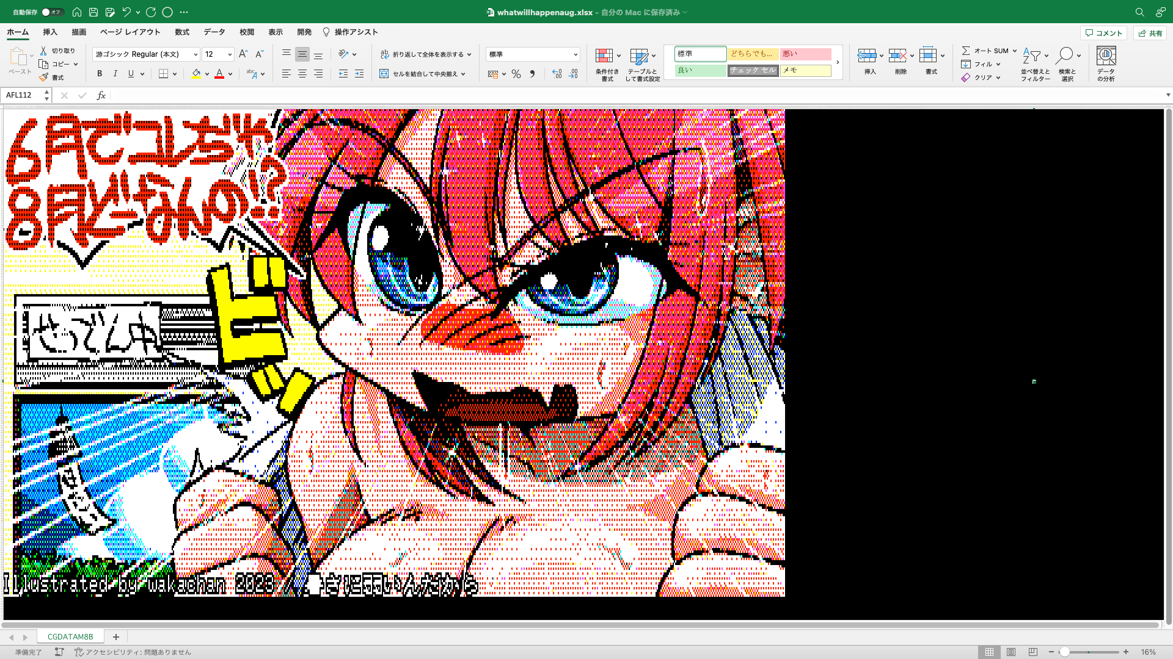The height and width of the screenshot is (659, 1173).
Task: Increase decimal places
Action: 557,74
